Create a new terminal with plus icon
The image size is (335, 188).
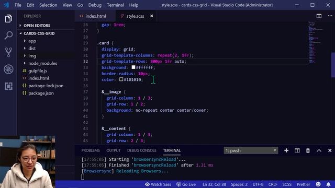pos(286,150)
